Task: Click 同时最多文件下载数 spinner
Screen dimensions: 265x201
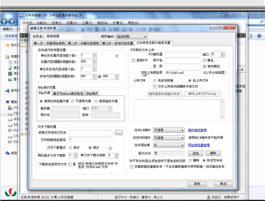Action: coord(75,155)
